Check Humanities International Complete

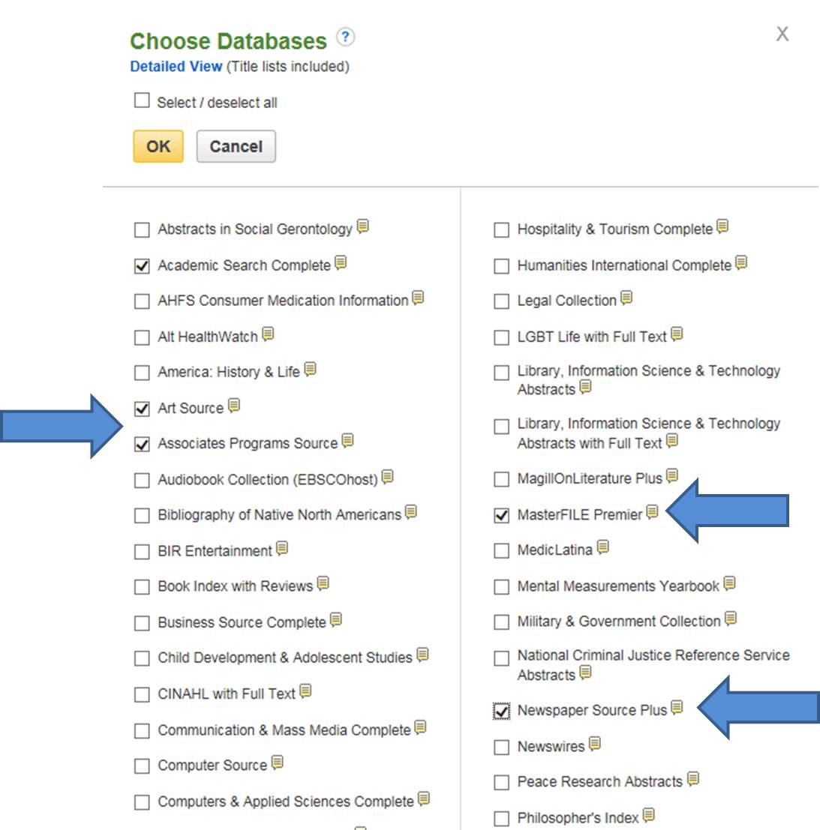502,265
